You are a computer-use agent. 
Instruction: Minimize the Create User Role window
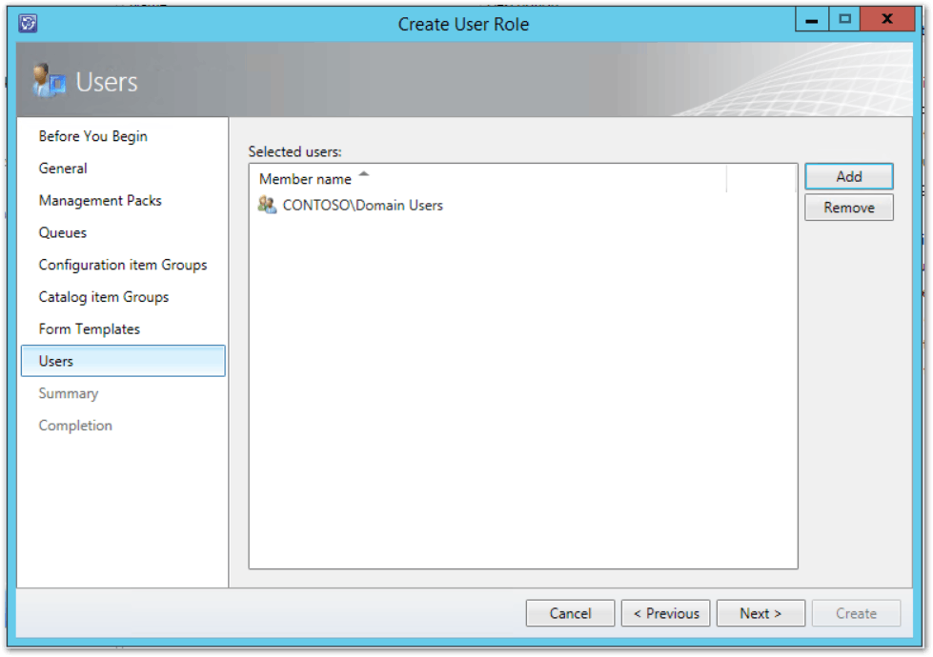tap(812, 20)
